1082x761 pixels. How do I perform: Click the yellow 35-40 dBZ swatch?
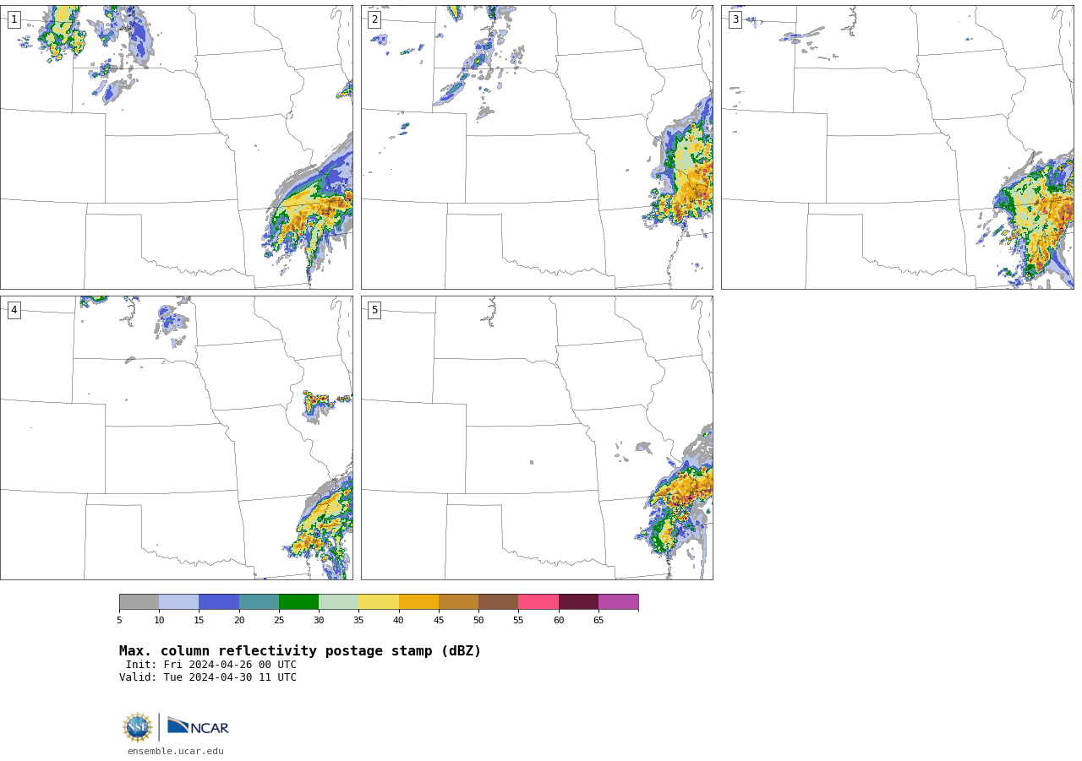pyautogui.click(x=379, y=601)
